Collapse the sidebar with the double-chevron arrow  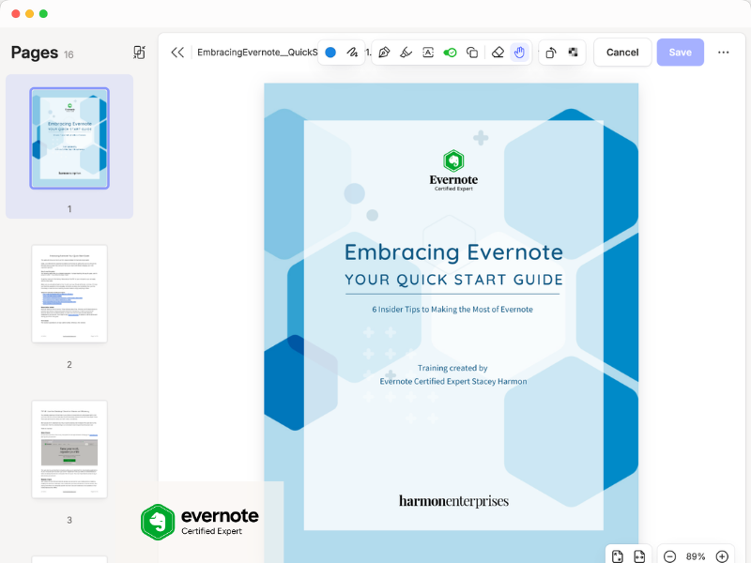pos(177,53)
